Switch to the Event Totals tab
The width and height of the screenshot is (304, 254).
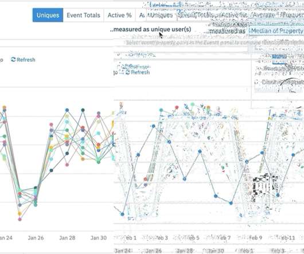pos(83,15)
